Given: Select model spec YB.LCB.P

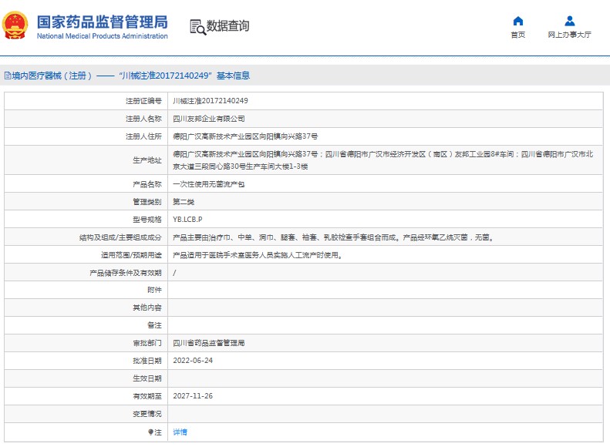Looking at the screenshot, I should coord(187,220).
